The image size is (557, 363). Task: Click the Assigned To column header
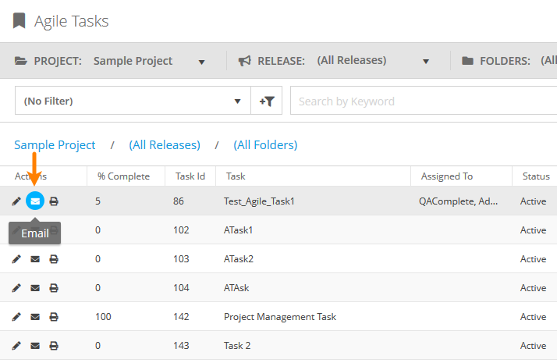coord(447,176)
